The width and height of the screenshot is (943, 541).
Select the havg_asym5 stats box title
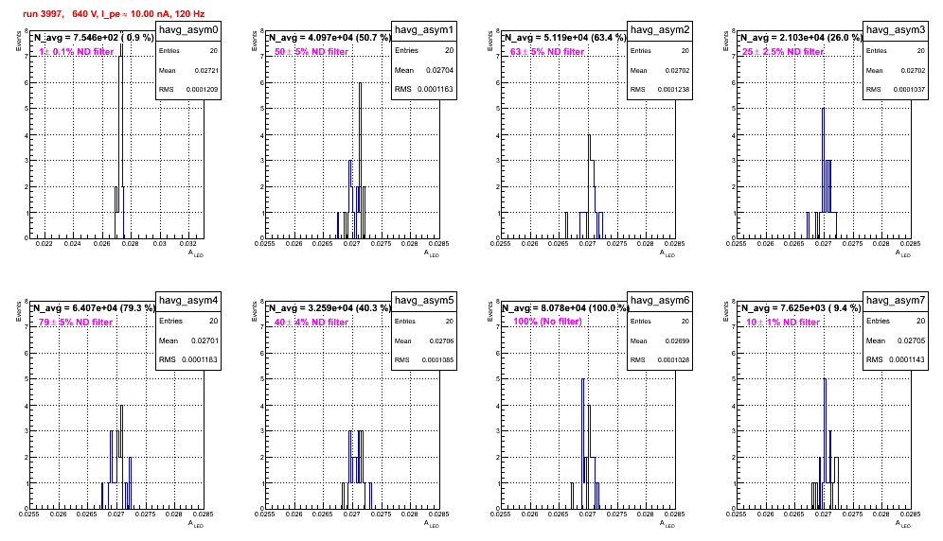[424, 300]
